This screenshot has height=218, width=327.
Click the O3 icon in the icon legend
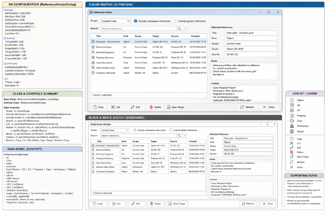[292, 110]
